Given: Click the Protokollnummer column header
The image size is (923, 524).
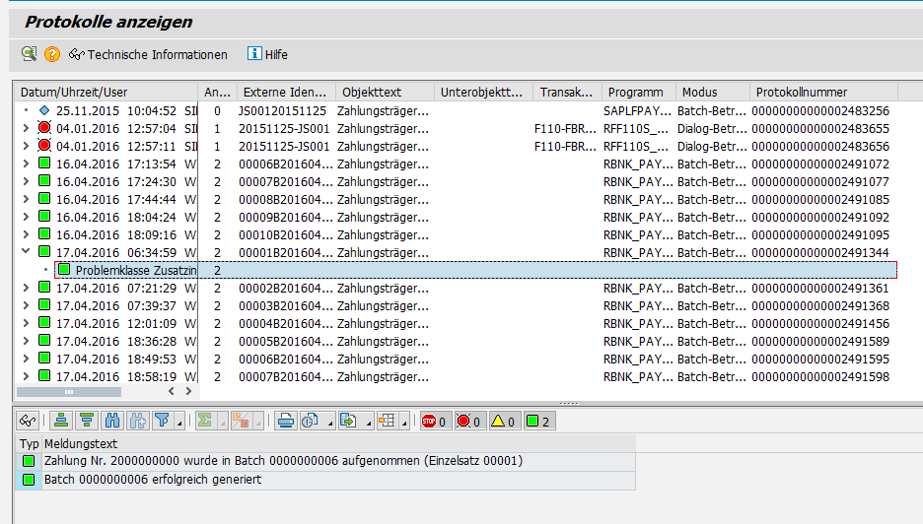Looking at the screenshot, I should pyautogui.click(x=800, y=93).
